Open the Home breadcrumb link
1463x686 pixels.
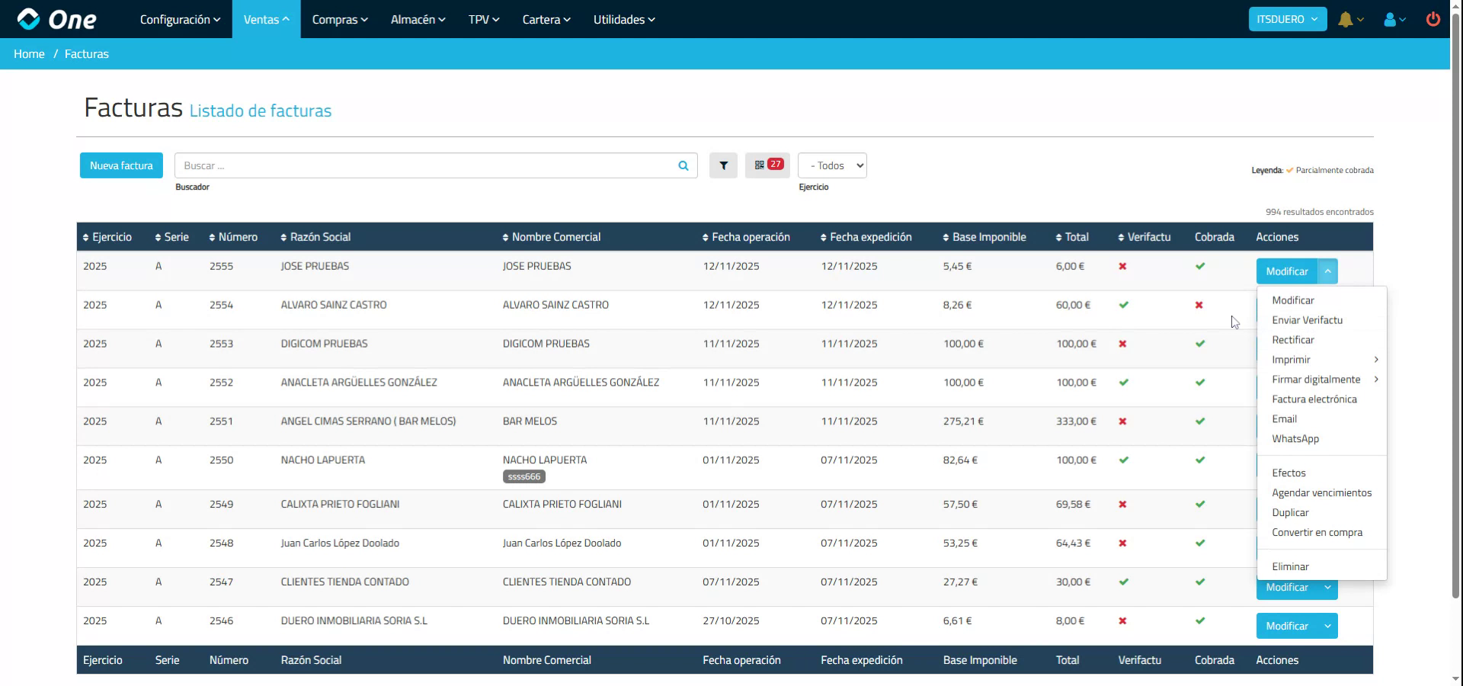coord(29,53)
